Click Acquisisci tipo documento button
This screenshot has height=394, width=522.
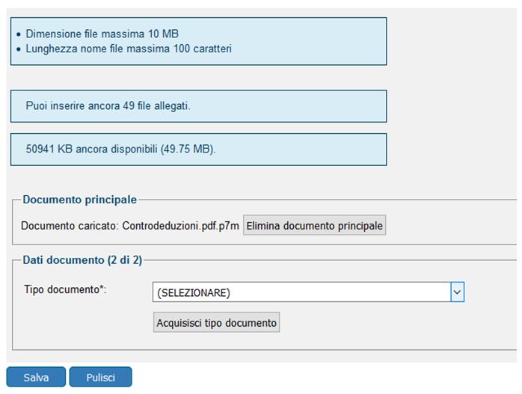tap(216, 322)
